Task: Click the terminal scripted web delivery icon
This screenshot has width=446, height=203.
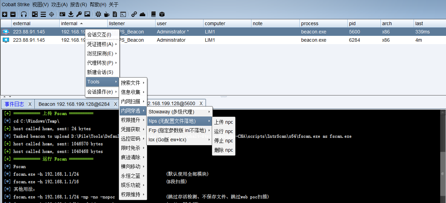Action: 123,14
